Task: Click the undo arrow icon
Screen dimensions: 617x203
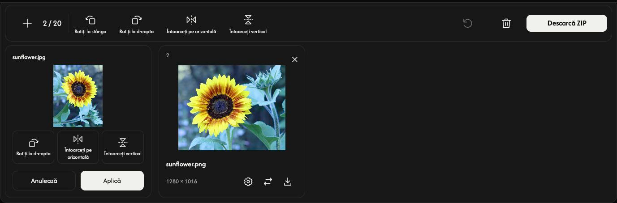Action: (x=467, y=23)
